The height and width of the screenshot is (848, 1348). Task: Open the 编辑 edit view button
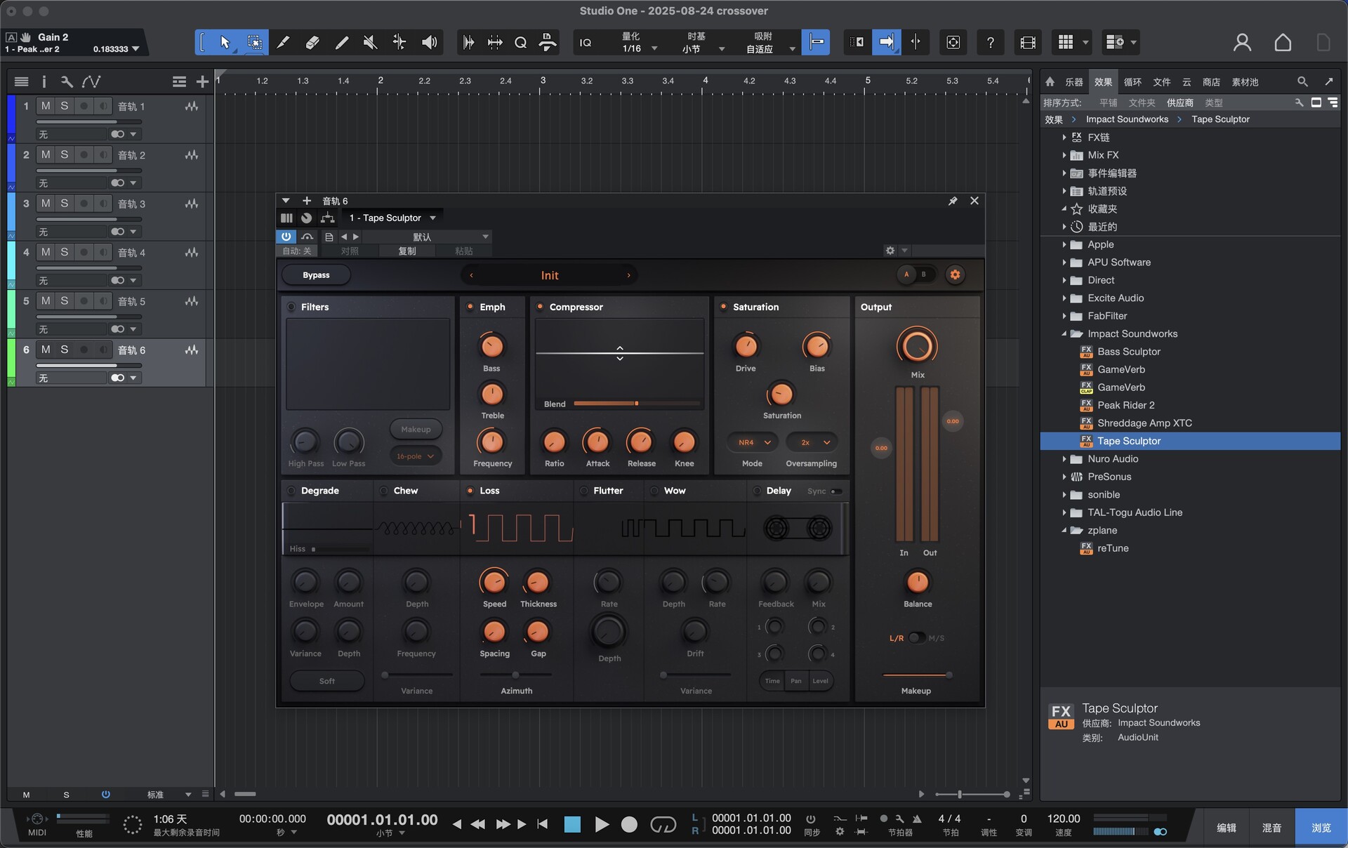pyautogui.click(x=1226, y=828)
